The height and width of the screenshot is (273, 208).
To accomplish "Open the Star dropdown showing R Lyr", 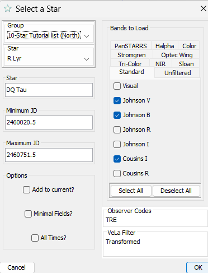I will point(49,59).
